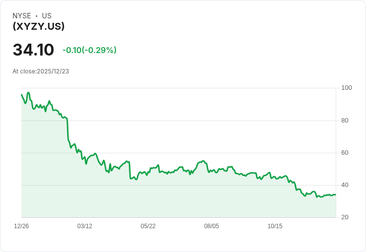This screenshot has height=252, width=366.
Task: Click the 80 price axis label
Action: pyautogui.click(x=345, y=121)
